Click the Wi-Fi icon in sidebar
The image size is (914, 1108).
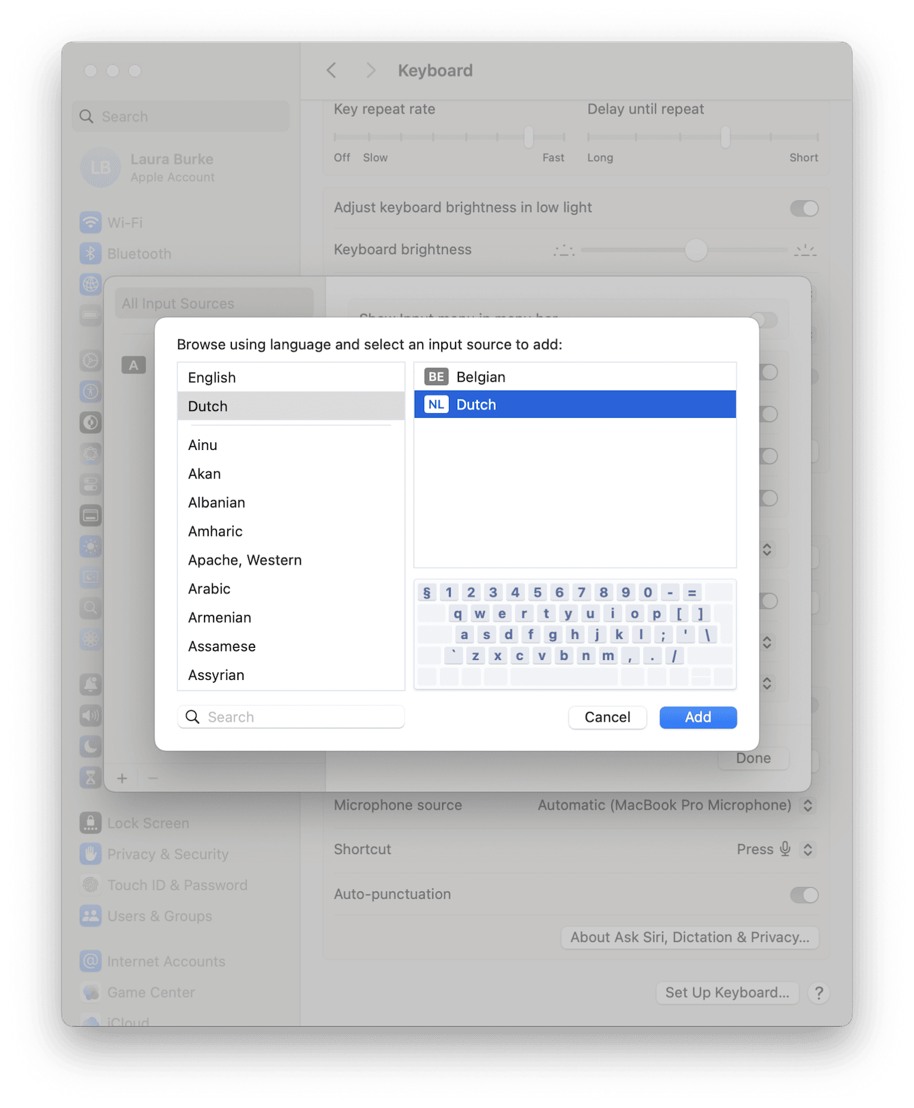pos(90,223)
